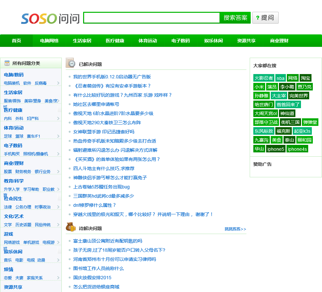This screenshot has height=292, width=322.
Task: Open the 资源共享 navigation tab
Action: pos(246,41)
